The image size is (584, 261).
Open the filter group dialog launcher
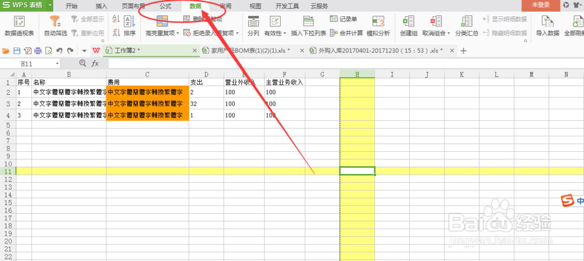point(103,41)
